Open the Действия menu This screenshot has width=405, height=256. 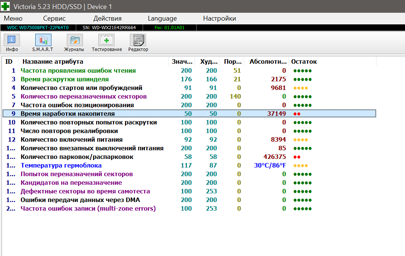107,19
